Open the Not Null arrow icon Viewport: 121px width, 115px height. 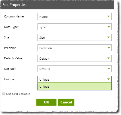[109, 69]
